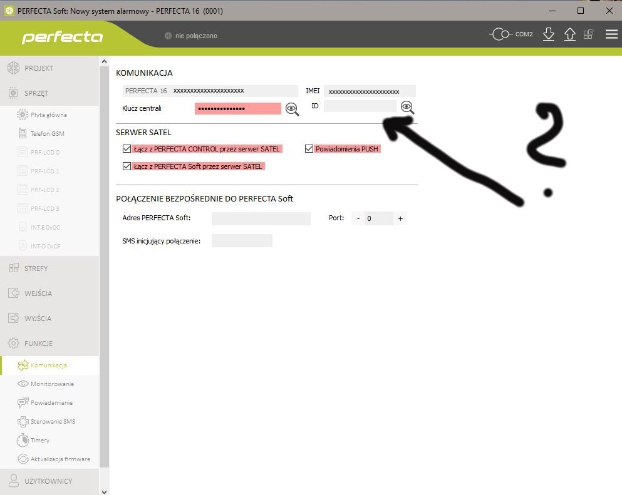This screenshot has height=495, width=622.
Task: Click the Adres PERFECTA Soft field
Action: (x=261, y=218)
